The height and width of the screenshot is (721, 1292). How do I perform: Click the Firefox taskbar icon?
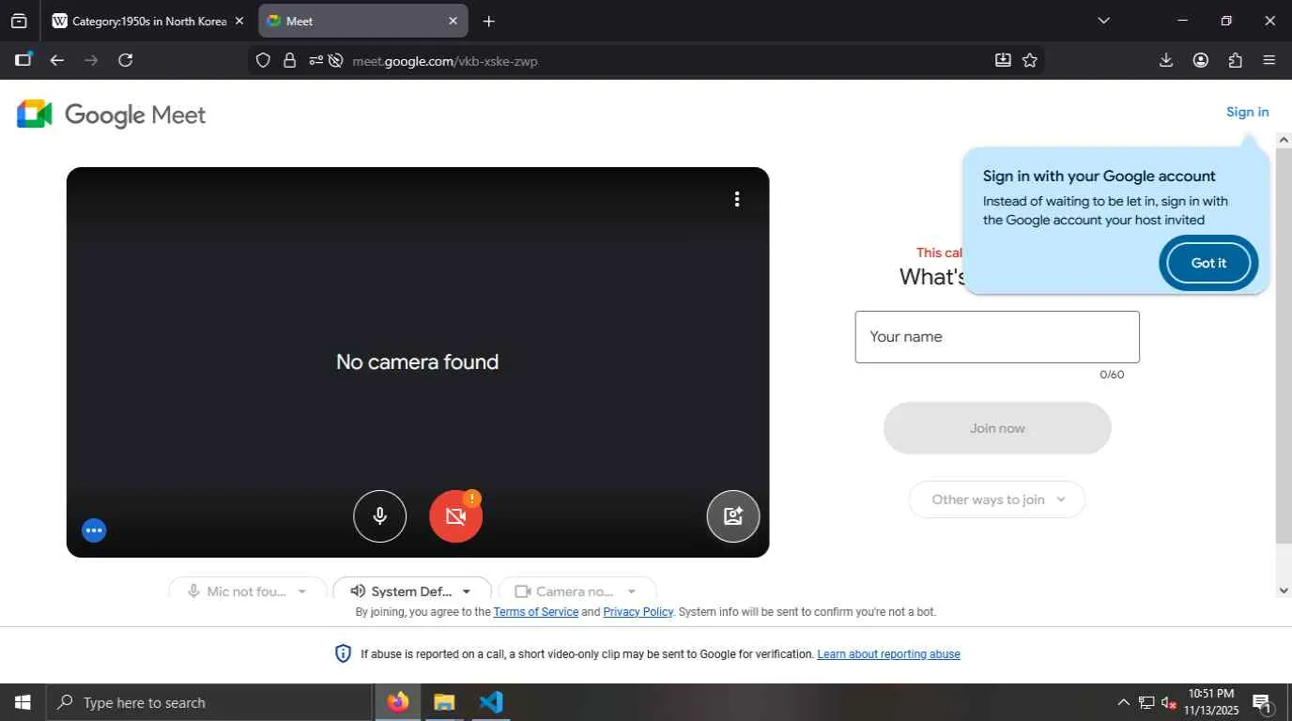[398, 702]
